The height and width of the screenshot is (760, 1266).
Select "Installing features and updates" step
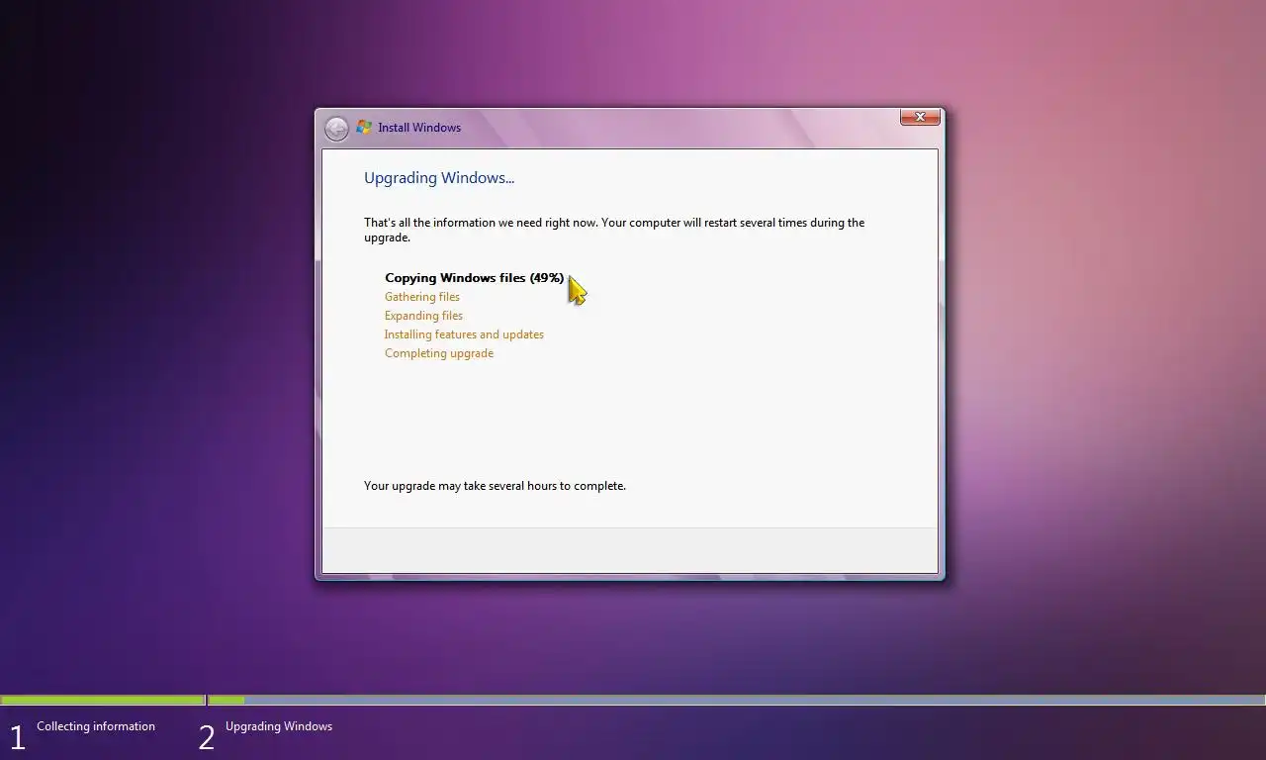pos(464,334)
